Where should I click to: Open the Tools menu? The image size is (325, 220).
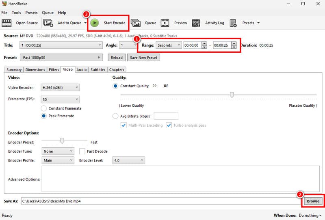click(16, 13)
